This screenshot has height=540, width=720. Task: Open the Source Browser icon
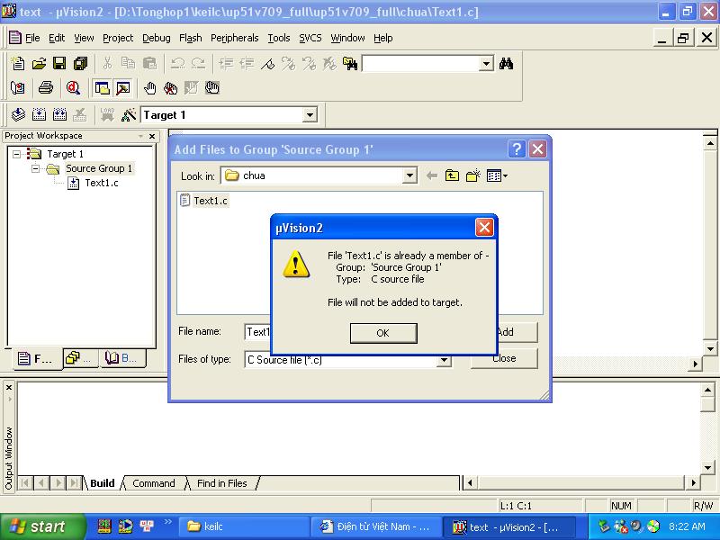point(18,87)
